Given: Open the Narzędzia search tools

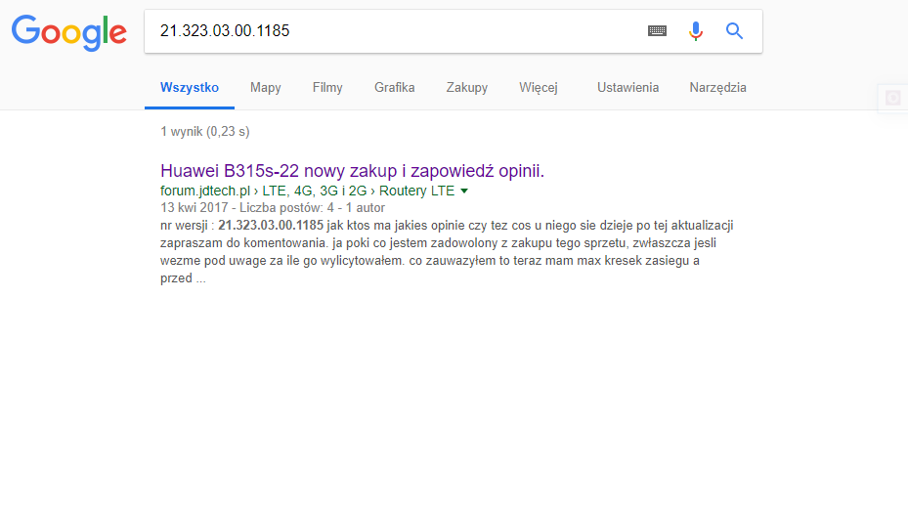Looking at the screenshot, I should (717, 88).
